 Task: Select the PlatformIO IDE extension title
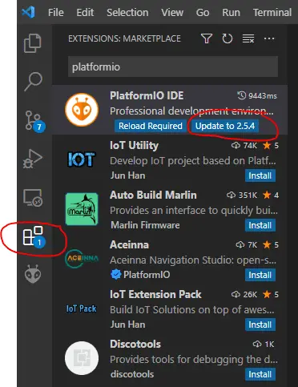tap(147, 95)
